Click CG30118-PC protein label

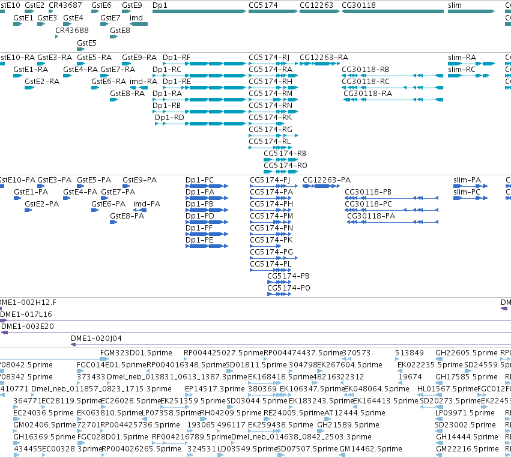point(368,204)
